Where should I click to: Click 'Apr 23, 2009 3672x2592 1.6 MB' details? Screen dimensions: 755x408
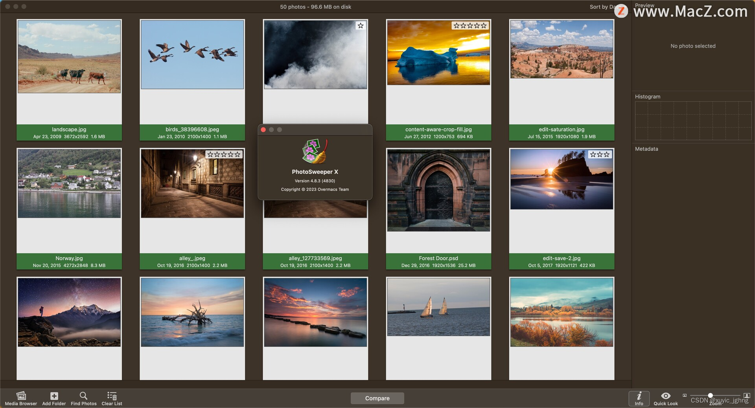point(69,137)
